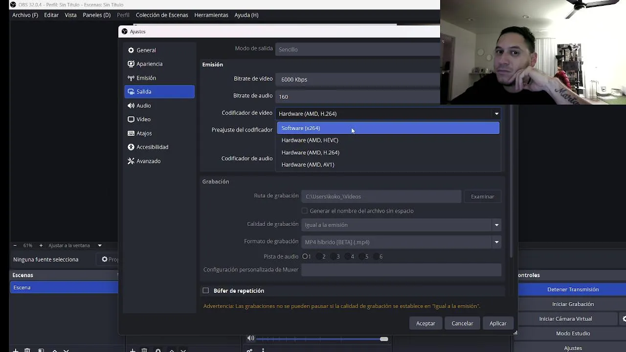The image size is (626, 352).
Task: Click the resize grip at the dialog corner
Action: click(515, 333)
